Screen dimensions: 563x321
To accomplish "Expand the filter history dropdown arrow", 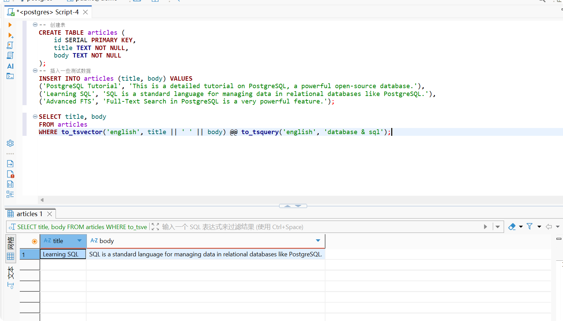I will coord(498,227).
